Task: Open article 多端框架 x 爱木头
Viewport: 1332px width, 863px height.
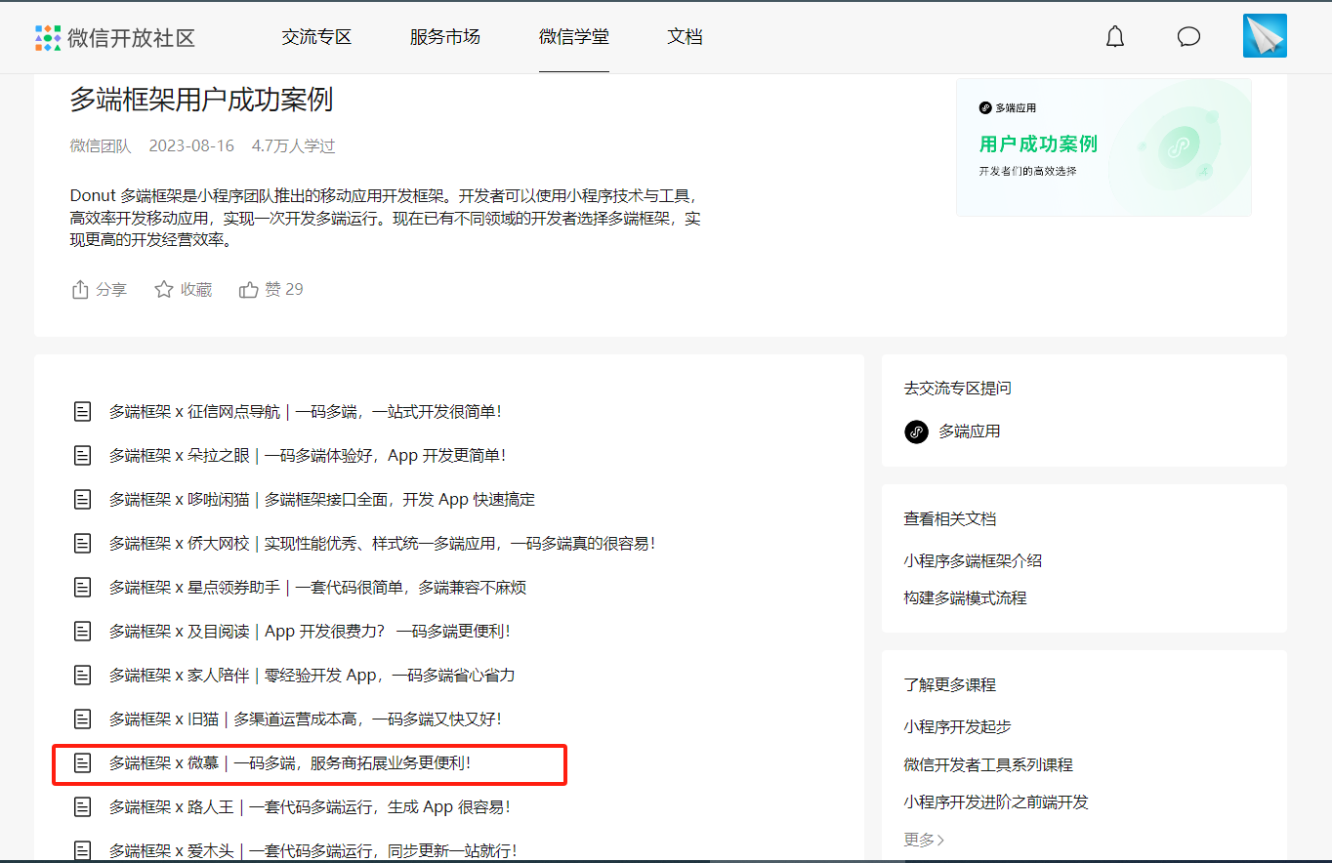Action: [x=312, y=850]
